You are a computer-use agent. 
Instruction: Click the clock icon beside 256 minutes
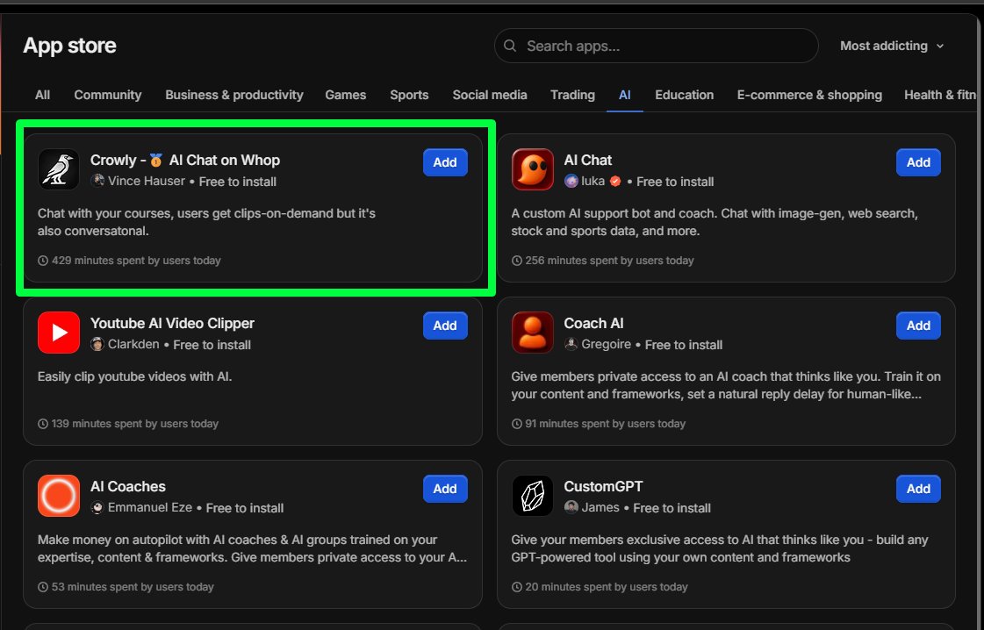[516, 261]
